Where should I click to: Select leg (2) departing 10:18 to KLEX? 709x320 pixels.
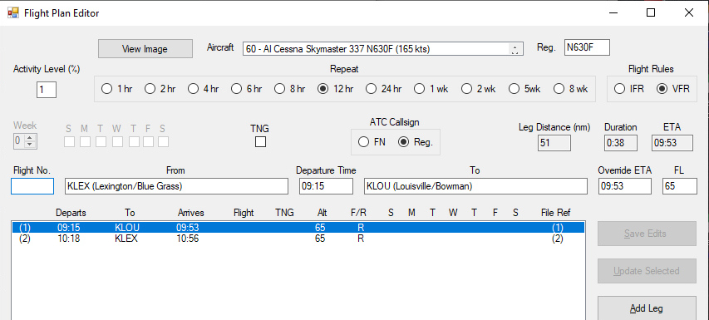298,239
